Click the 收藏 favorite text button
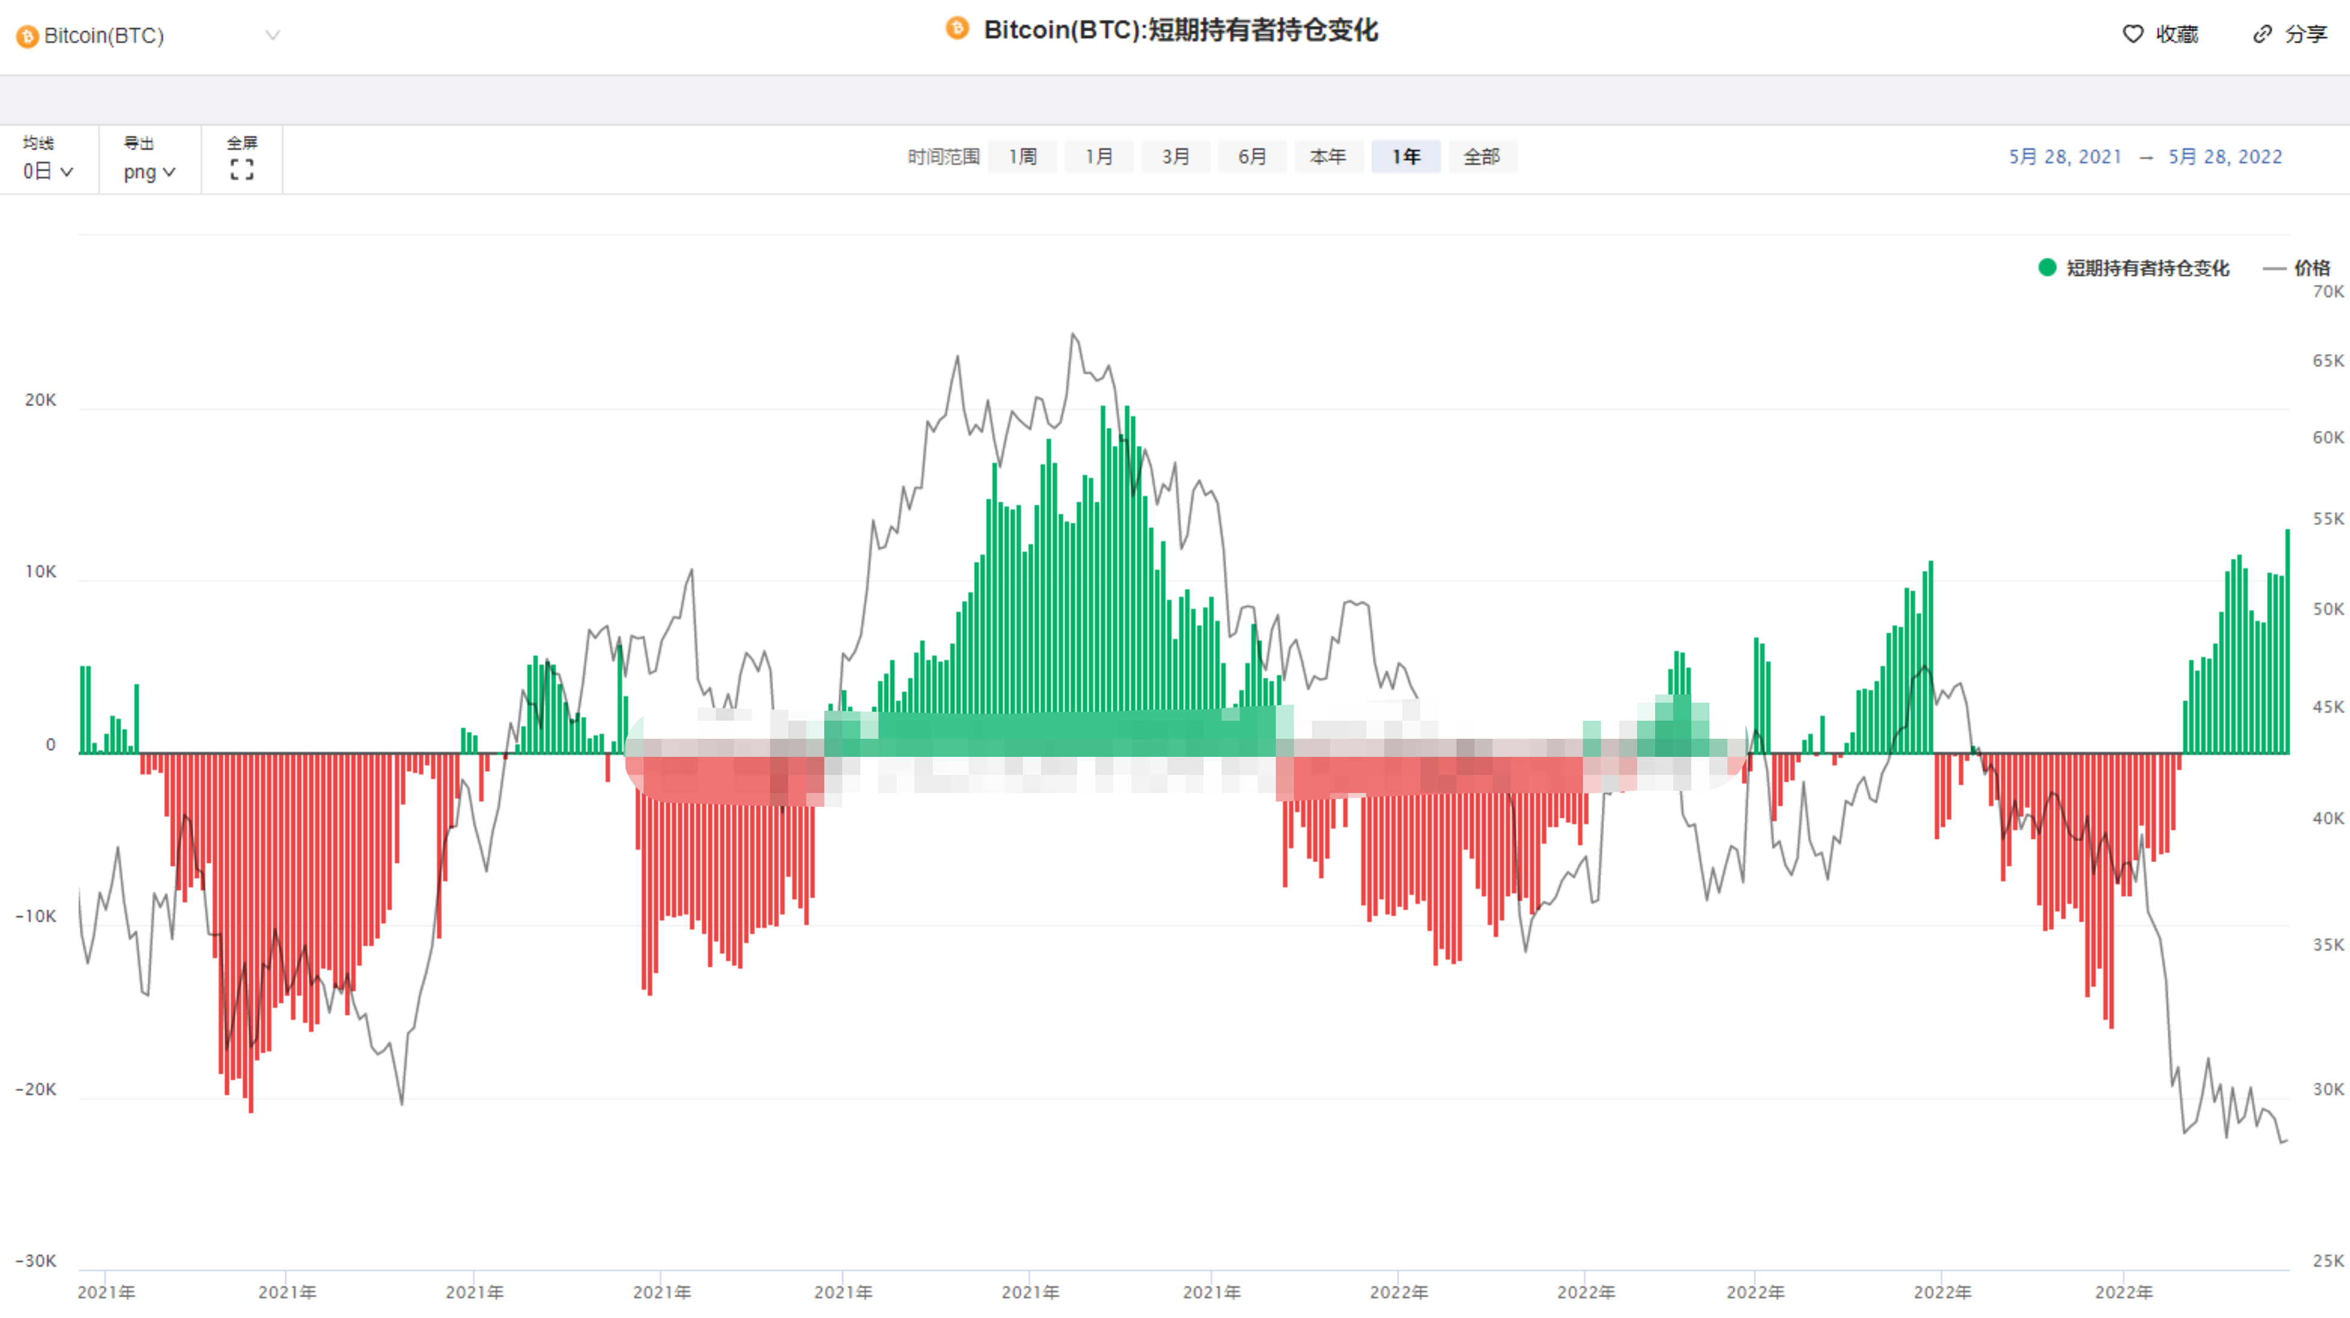Screen dimensions: 2350x1318 pyautogui.click(x=2177, y=35)
